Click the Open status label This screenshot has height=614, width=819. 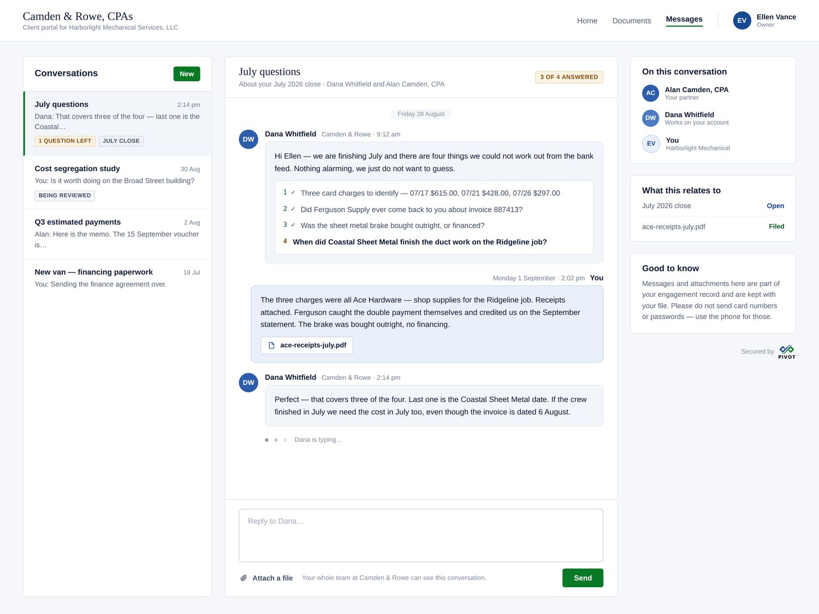775,206
